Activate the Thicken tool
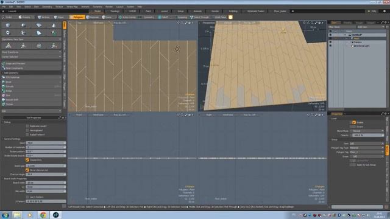The width and height of the screenshot is (390, 219). point(31,104)
